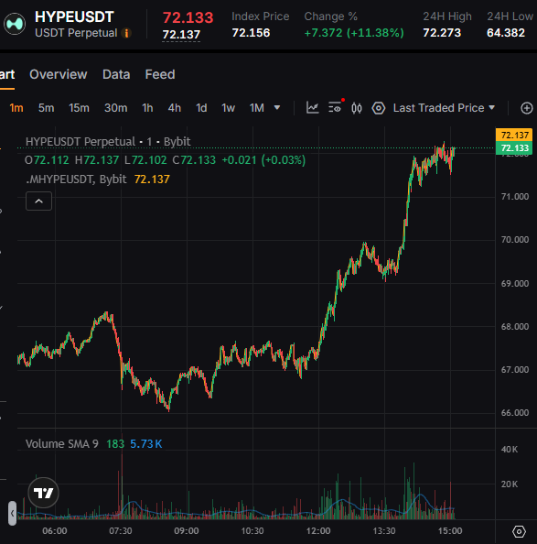Click the 40K volume axis label
The height and width of the screenshot is (544, 537).
coord(510,450)
